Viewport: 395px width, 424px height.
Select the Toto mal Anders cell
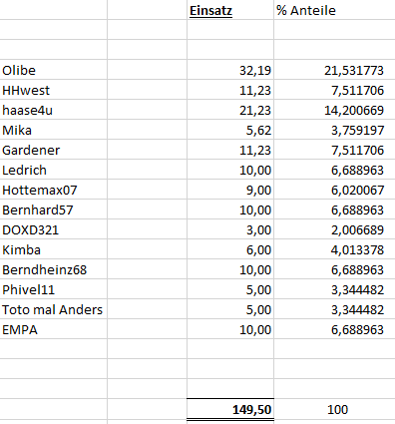pyautogui.click(x=54, y=309)
